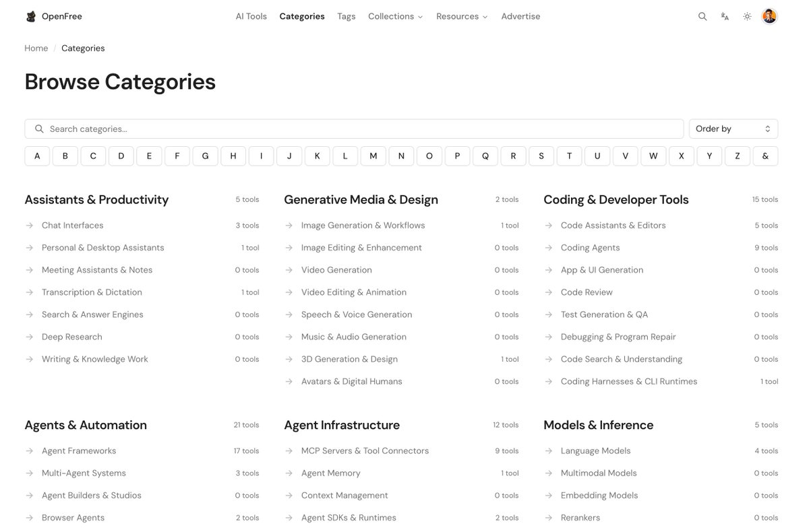
Task: Click the search icon inside categories field
Action: (x=39, y=129)
